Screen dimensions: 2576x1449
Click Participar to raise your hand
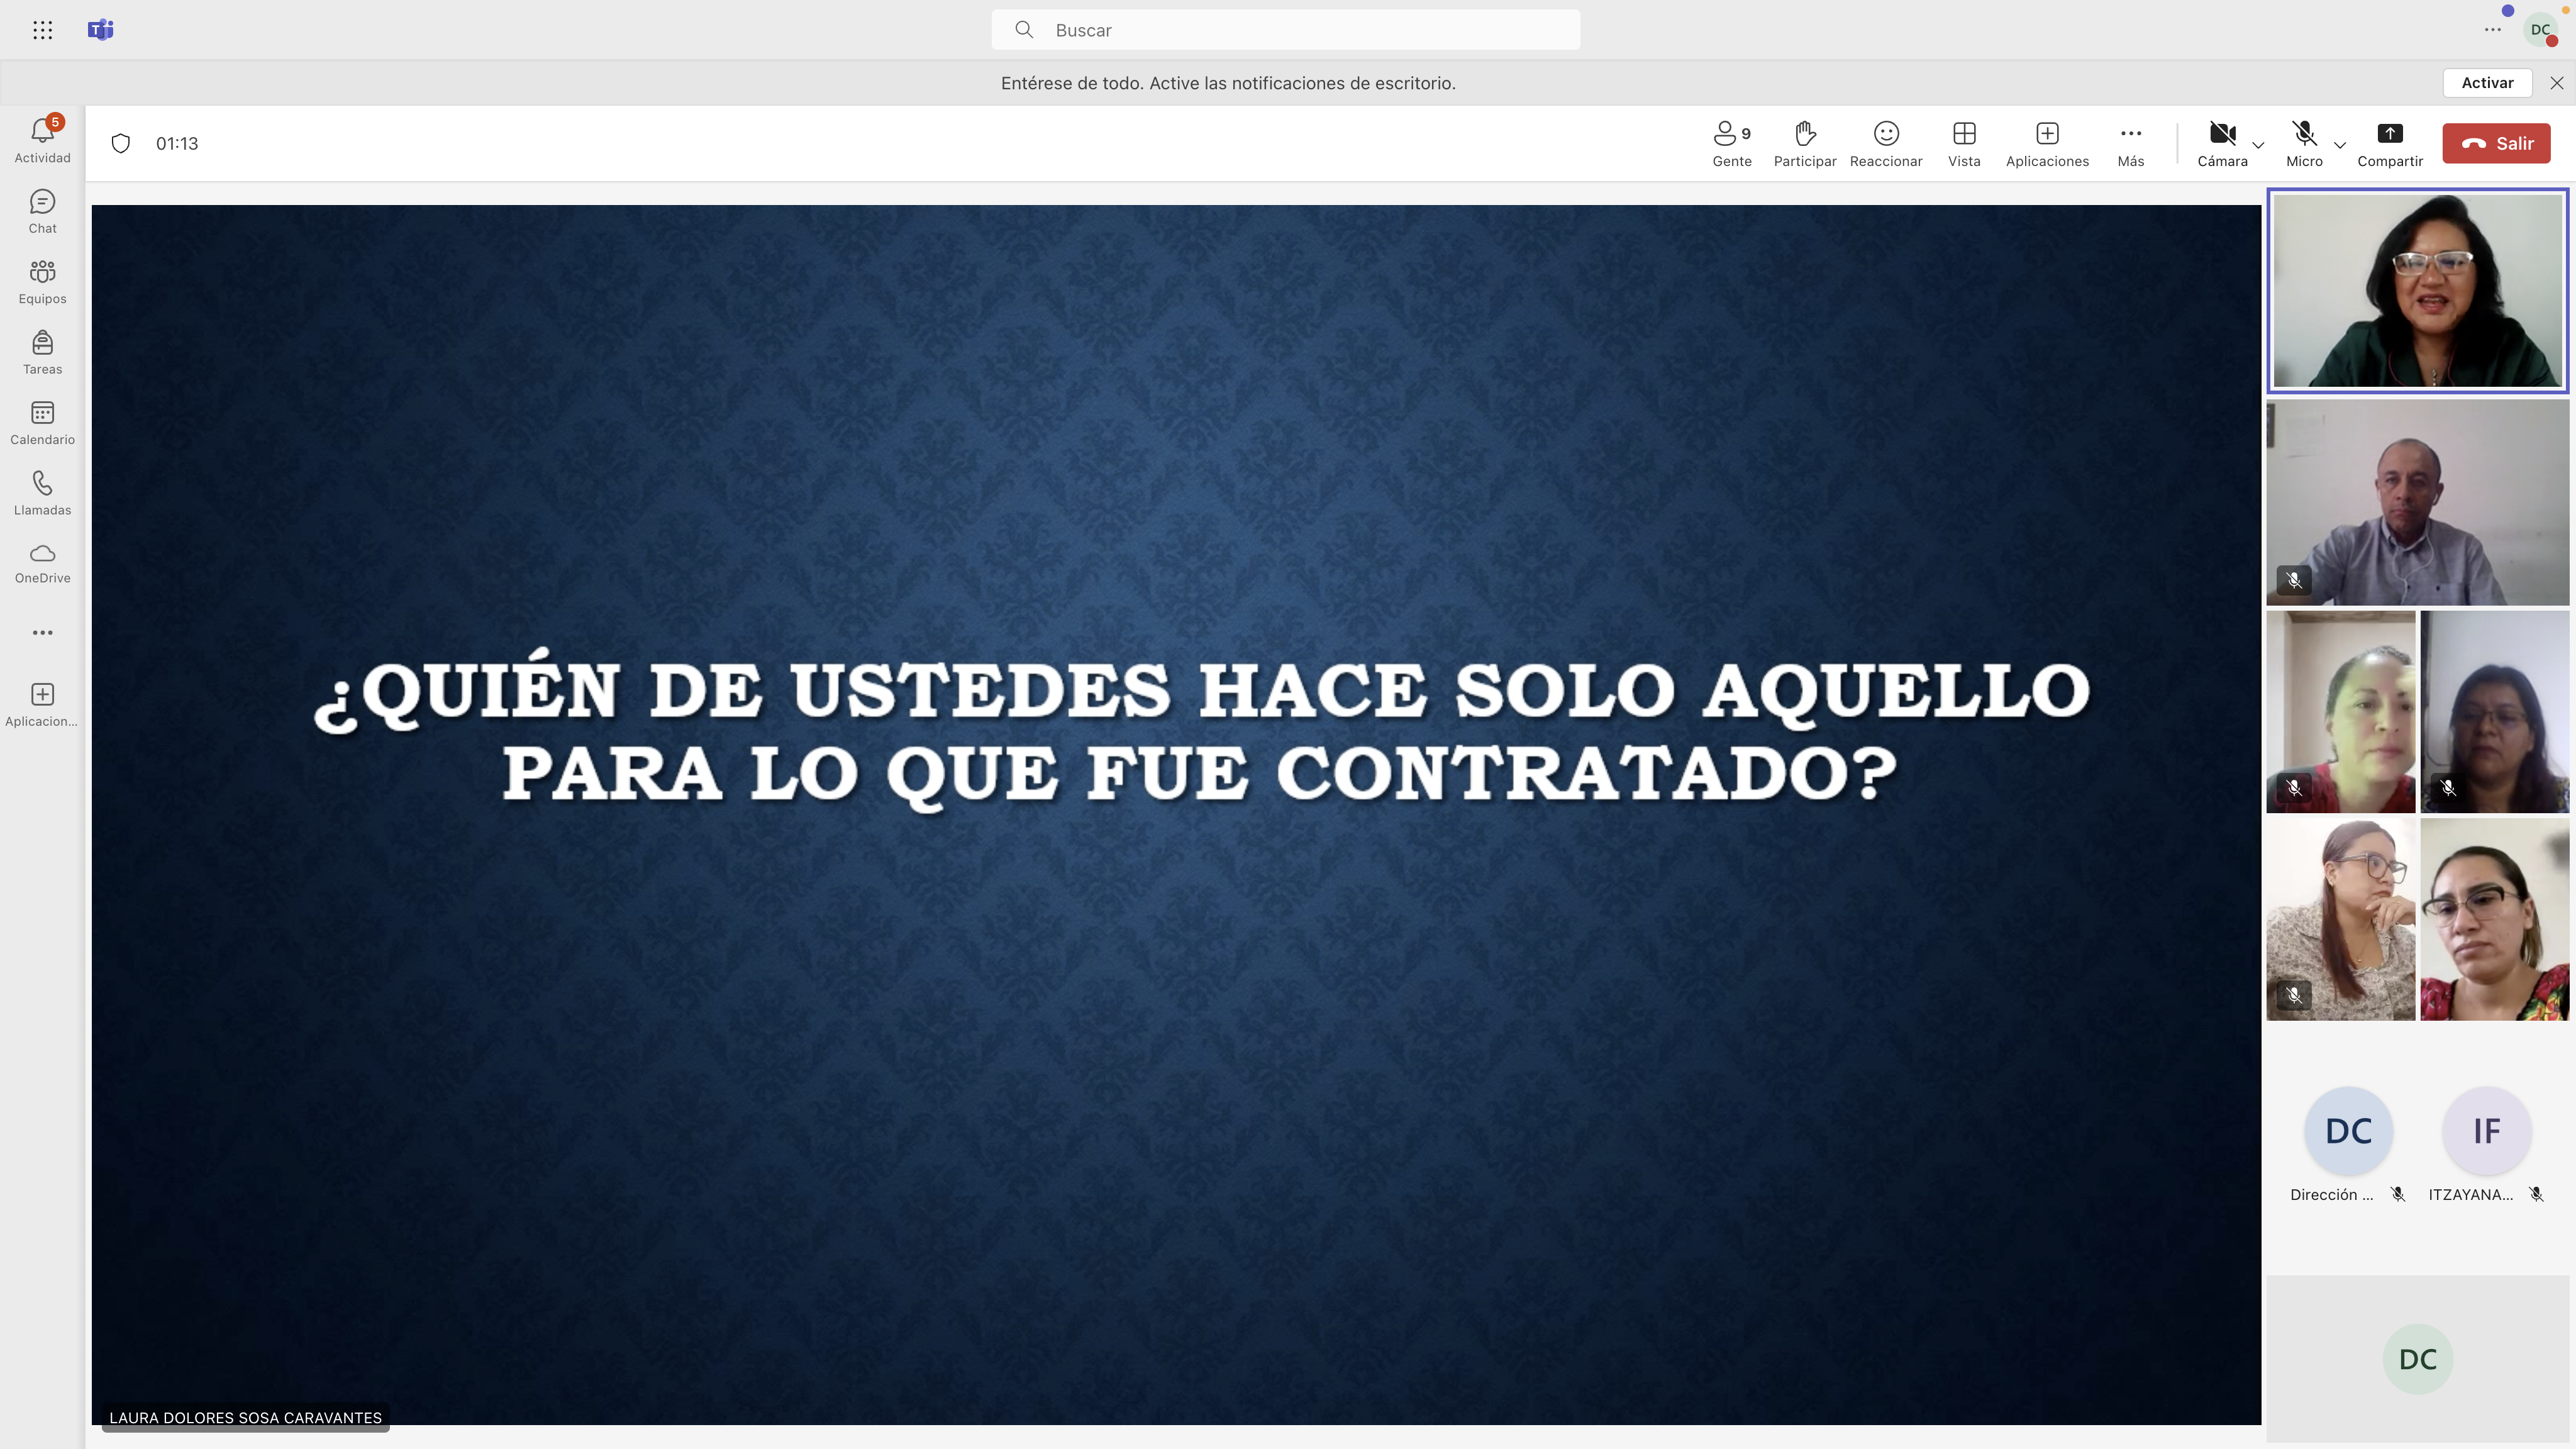pyautogui.click(x=1805, y=144)
